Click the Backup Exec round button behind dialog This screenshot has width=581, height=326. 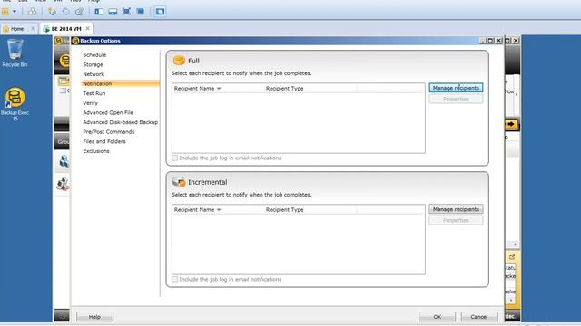coord(64,61)
